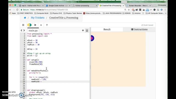176x99 pixels.
Task: Click the puck circle in result canvas
Action: [92, 38]
